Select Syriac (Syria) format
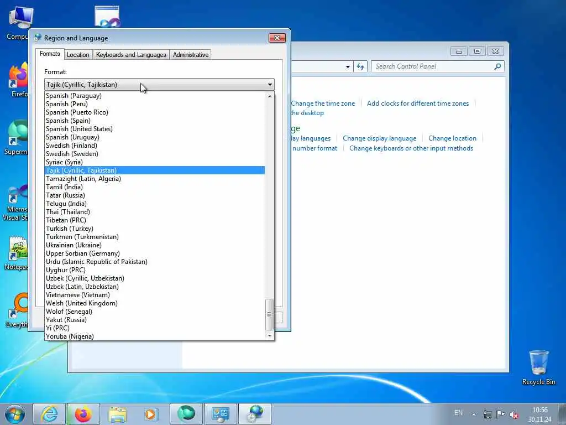Viewport: 566px width, 425px height. click(x=155, y=162)
